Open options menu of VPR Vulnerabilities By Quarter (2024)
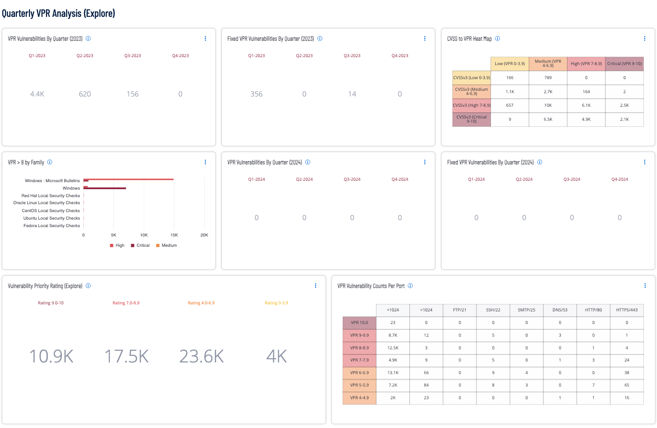Image resolution: width=657 pixels, height=428 pixels. pyautogui.click(x=425, y=162)
